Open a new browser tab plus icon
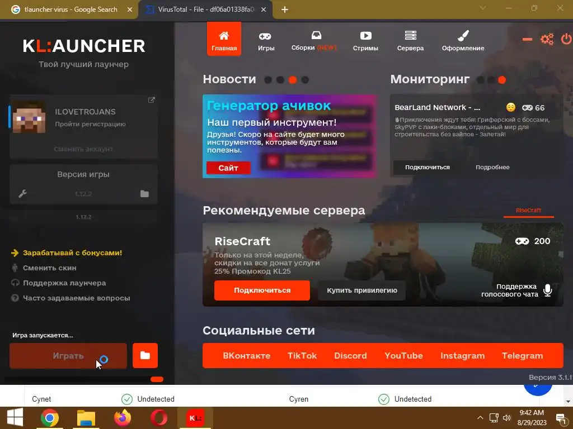 click(285, 9)
